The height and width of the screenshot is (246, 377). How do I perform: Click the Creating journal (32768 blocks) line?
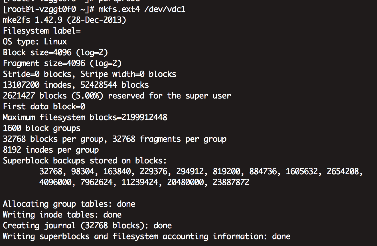coord(87,225)
